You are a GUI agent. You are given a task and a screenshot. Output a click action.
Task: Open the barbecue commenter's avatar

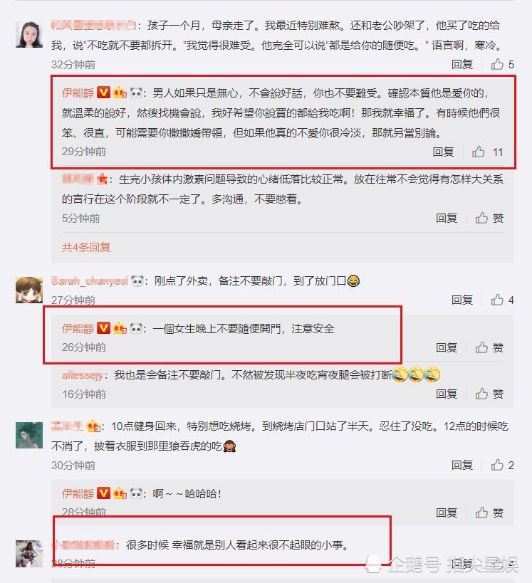tap(29, 435)
